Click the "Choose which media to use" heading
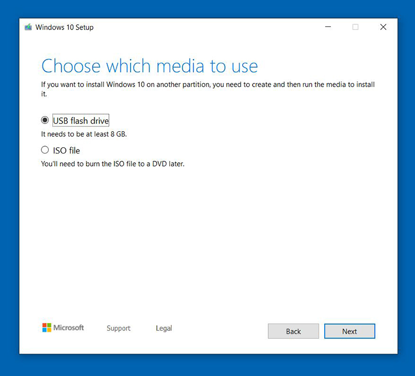Image resolution: width=415 pixels, height=376 pixels. pyautogui.click(x=149, y=66)
